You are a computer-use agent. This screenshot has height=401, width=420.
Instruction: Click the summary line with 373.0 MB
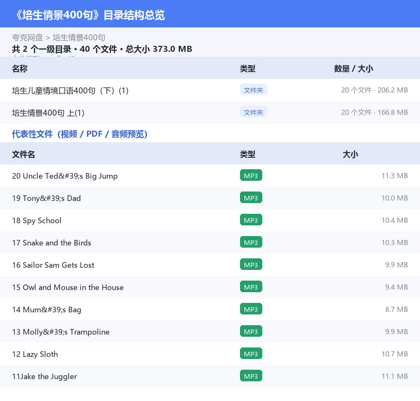[x=102, y=49]
